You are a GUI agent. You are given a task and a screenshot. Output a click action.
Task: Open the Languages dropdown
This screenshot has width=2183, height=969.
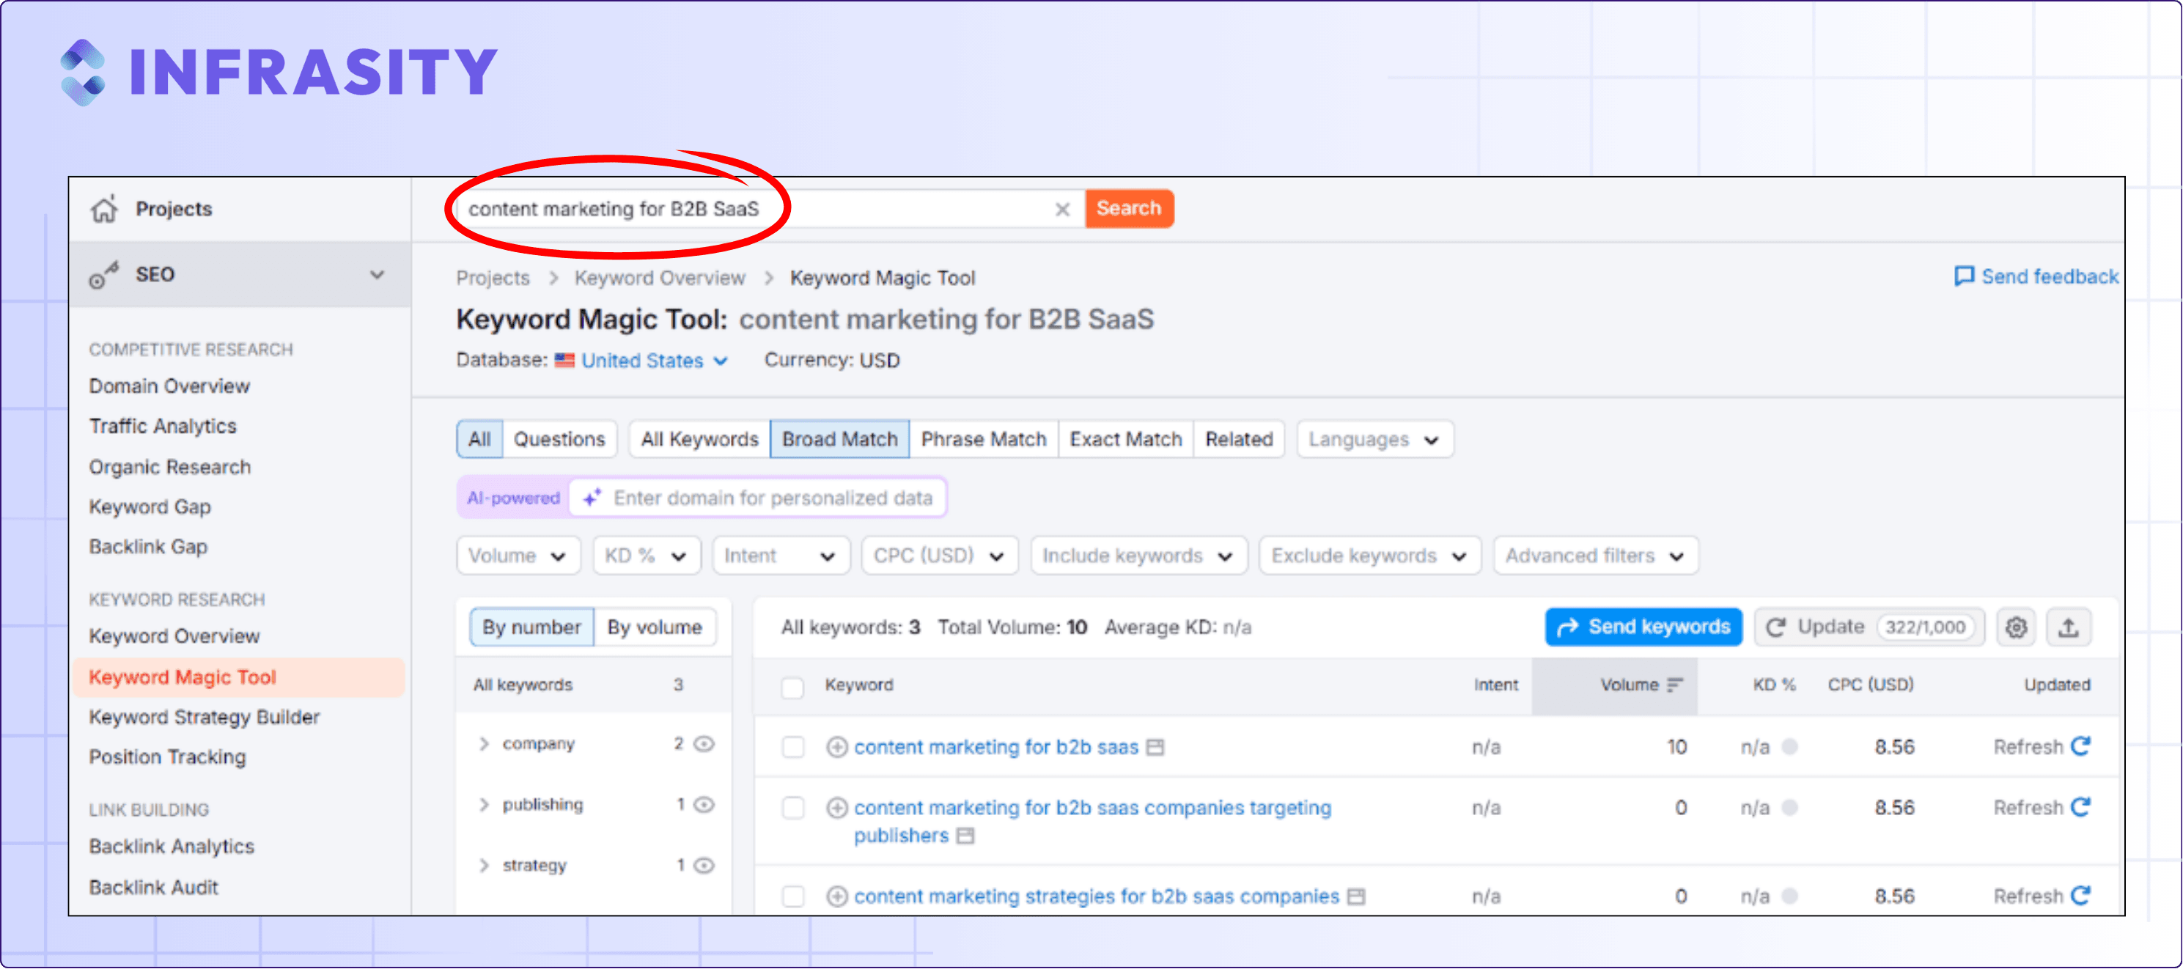[x=1374, y=440]
